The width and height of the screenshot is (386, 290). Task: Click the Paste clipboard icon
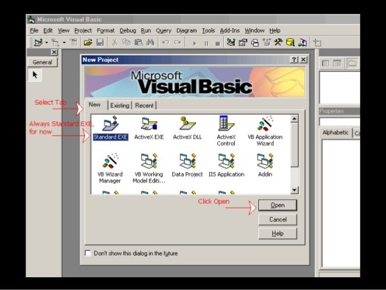pyautogui.click(x=139, y=42)
